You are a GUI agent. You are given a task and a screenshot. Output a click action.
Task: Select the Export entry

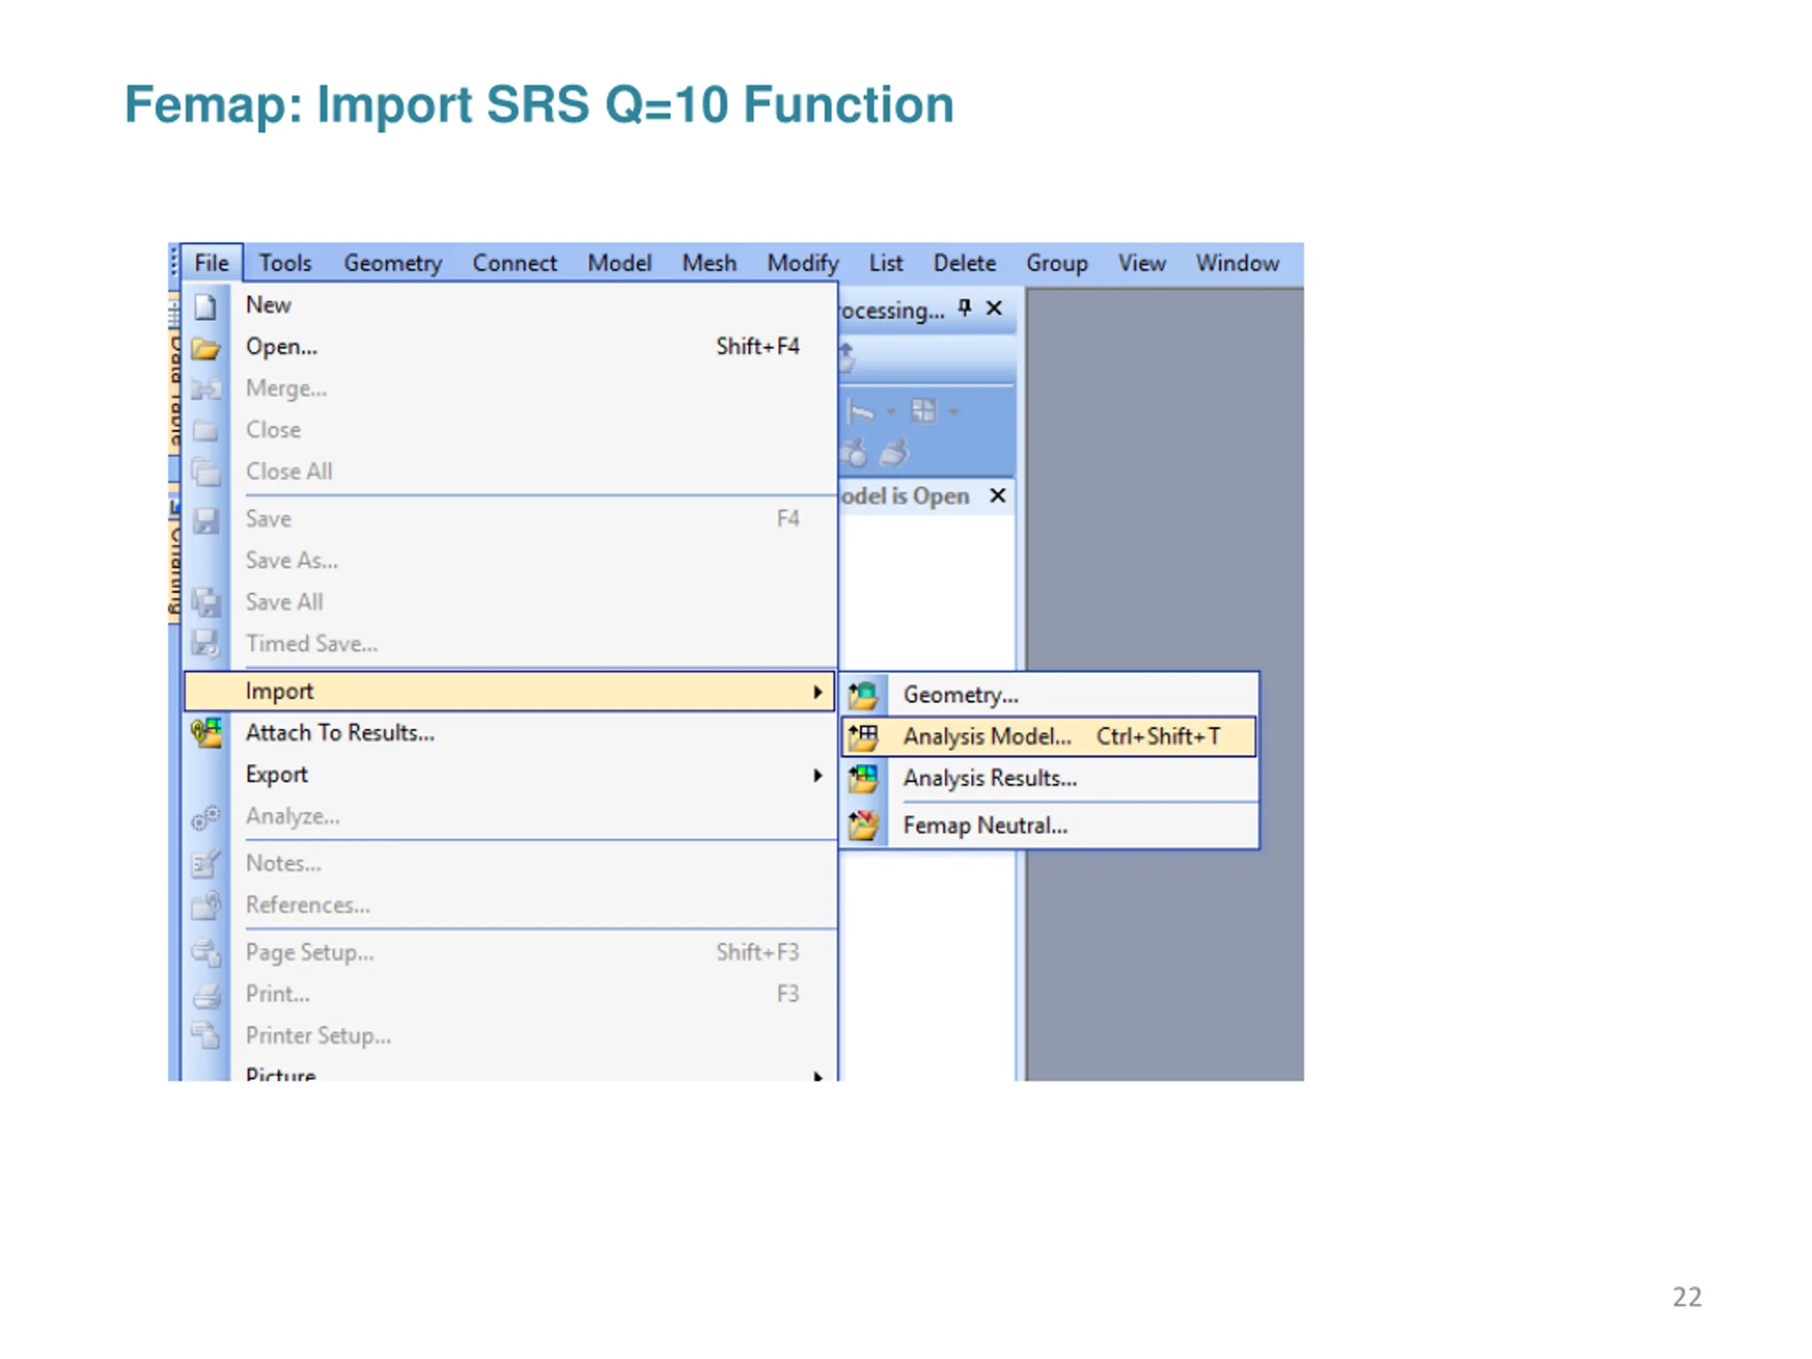pos(510,775)
